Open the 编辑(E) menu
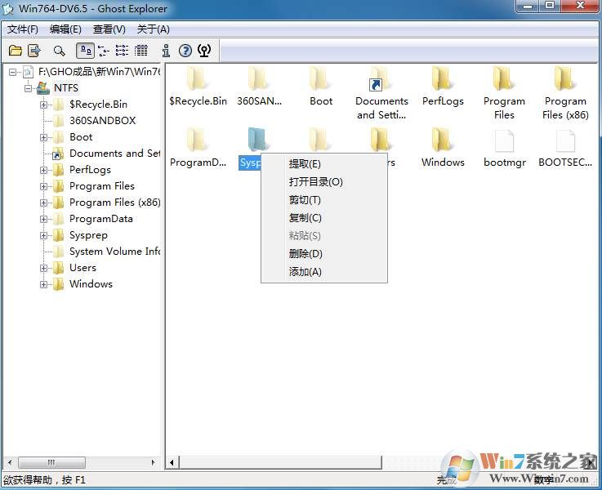The height and width of the screenshot is (490, 602). coord(65,29)
